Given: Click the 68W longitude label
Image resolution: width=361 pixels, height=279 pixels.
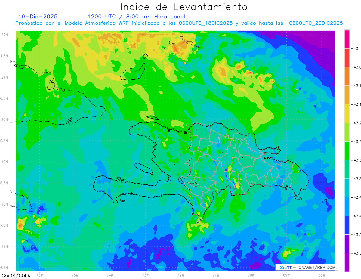Looking at the screenshot, I should [x=321, y=275].
